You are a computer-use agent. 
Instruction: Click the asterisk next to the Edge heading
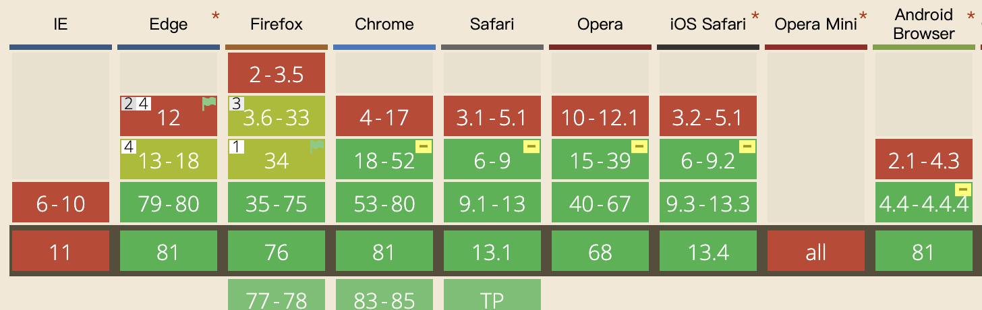216,16
